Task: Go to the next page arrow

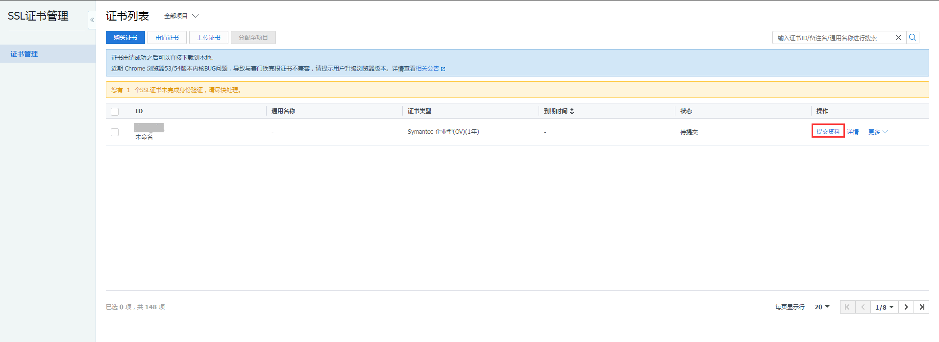Action: click(906, 307)
